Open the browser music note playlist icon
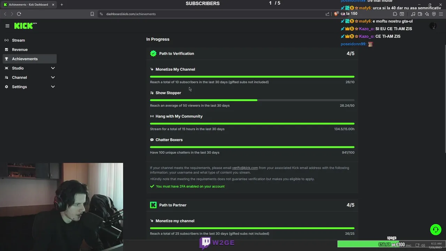The image size is (446, 251). pyautogui.click(x=413, y=14)
